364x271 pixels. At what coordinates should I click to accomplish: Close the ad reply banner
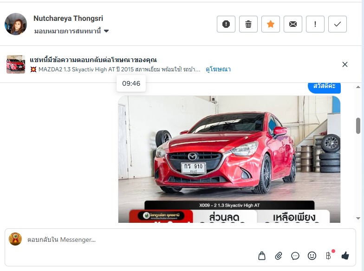click(344, 64)
